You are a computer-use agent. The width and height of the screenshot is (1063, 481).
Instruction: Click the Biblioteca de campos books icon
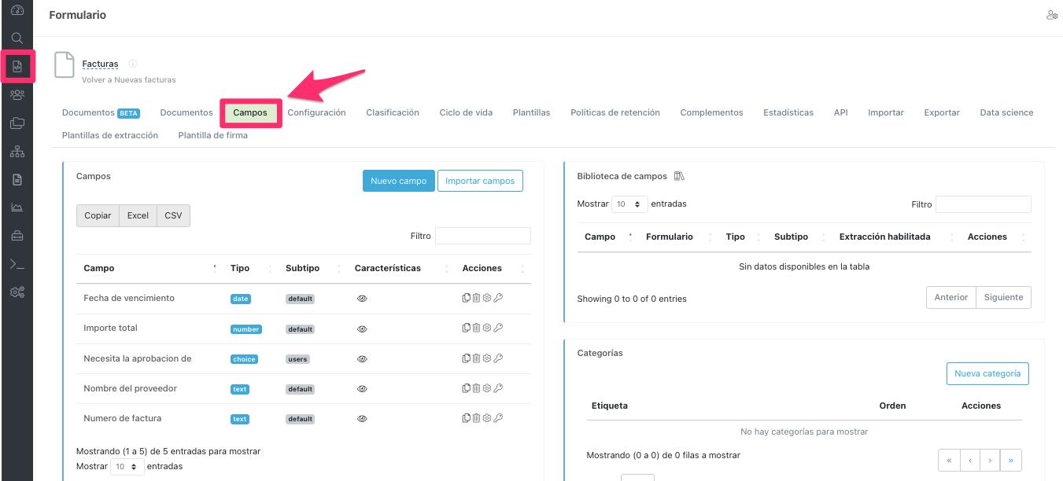681,177
